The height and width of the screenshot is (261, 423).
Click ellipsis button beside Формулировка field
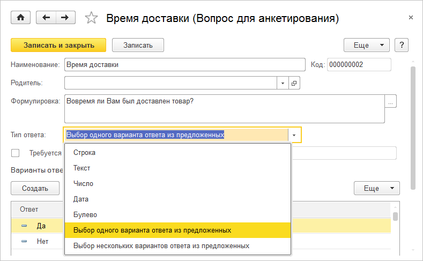coord(391,101)
